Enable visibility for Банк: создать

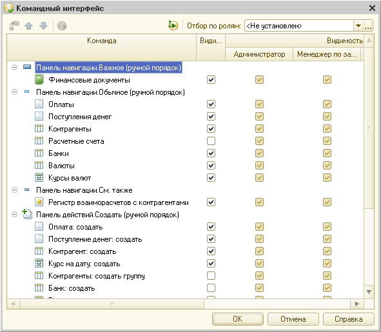tap(211, 288)
